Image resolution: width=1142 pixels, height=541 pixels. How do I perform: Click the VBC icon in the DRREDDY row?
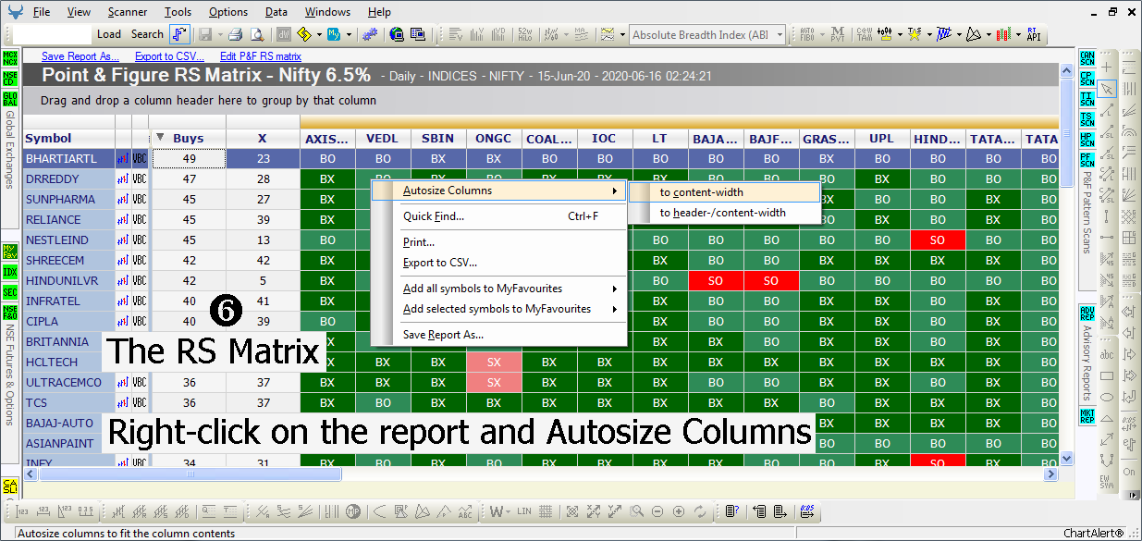pyautogui.click(x=140, y=179)
